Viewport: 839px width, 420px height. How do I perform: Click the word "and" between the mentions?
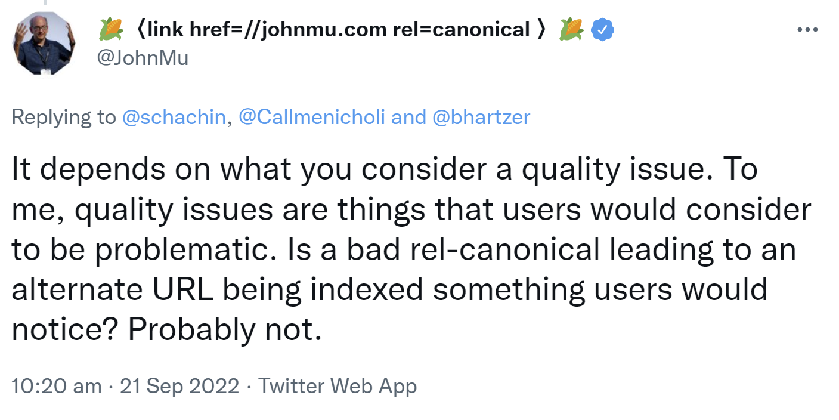point(408,117)
